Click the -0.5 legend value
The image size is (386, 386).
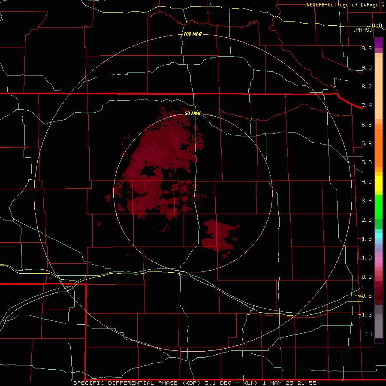tap(365, 296)
